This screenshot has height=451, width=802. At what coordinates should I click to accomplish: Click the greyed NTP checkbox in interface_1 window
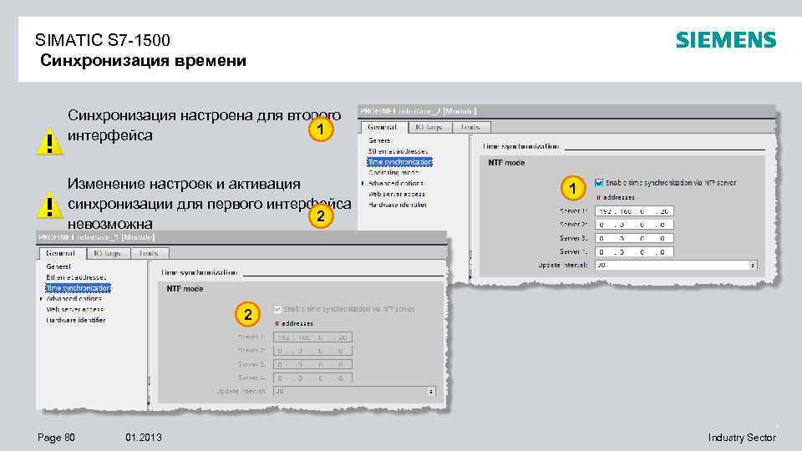277,309
